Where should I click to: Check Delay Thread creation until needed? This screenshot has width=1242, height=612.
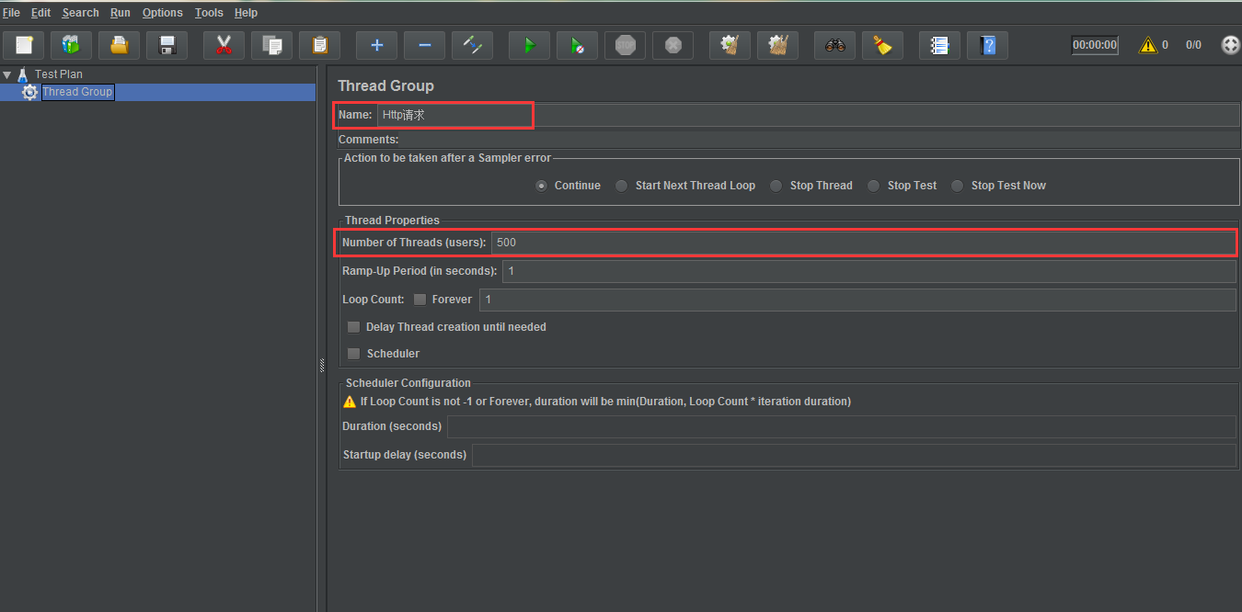pos(353,327)
